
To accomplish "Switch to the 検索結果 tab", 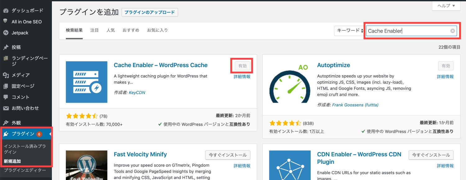I will (74, 30).
